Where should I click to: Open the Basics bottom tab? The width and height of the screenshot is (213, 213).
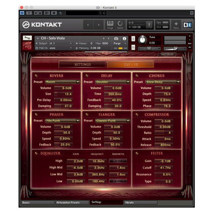click(x=38, y=203)
